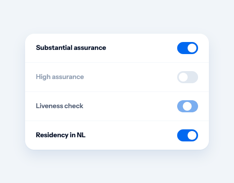The height and width of the screenshot is (183, 234).
Task: Click the blue track of Residency in NL switch
Action: pyautogui.click(x=182, y=135)
